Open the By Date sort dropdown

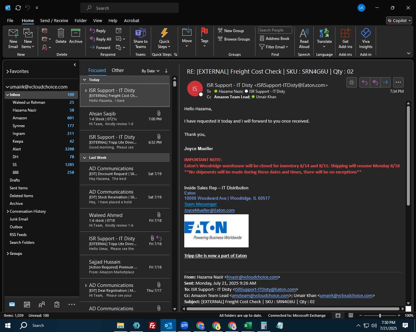[x=150, y=71]
